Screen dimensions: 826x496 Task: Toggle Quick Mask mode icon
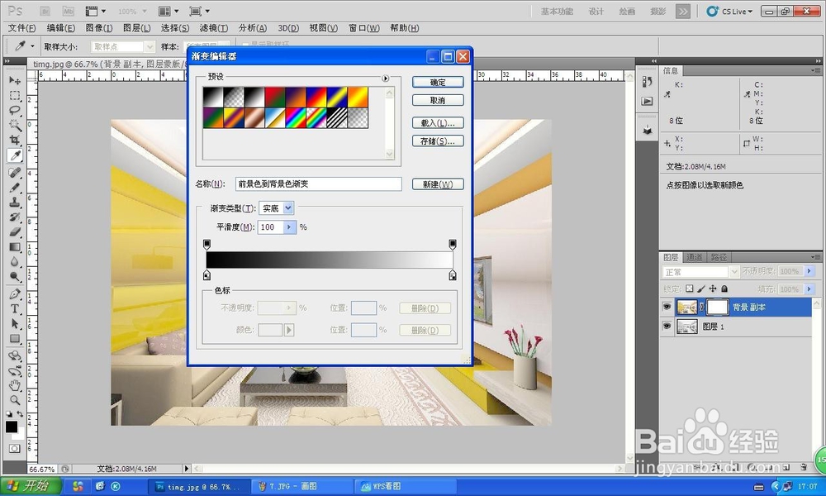point(14,449)
